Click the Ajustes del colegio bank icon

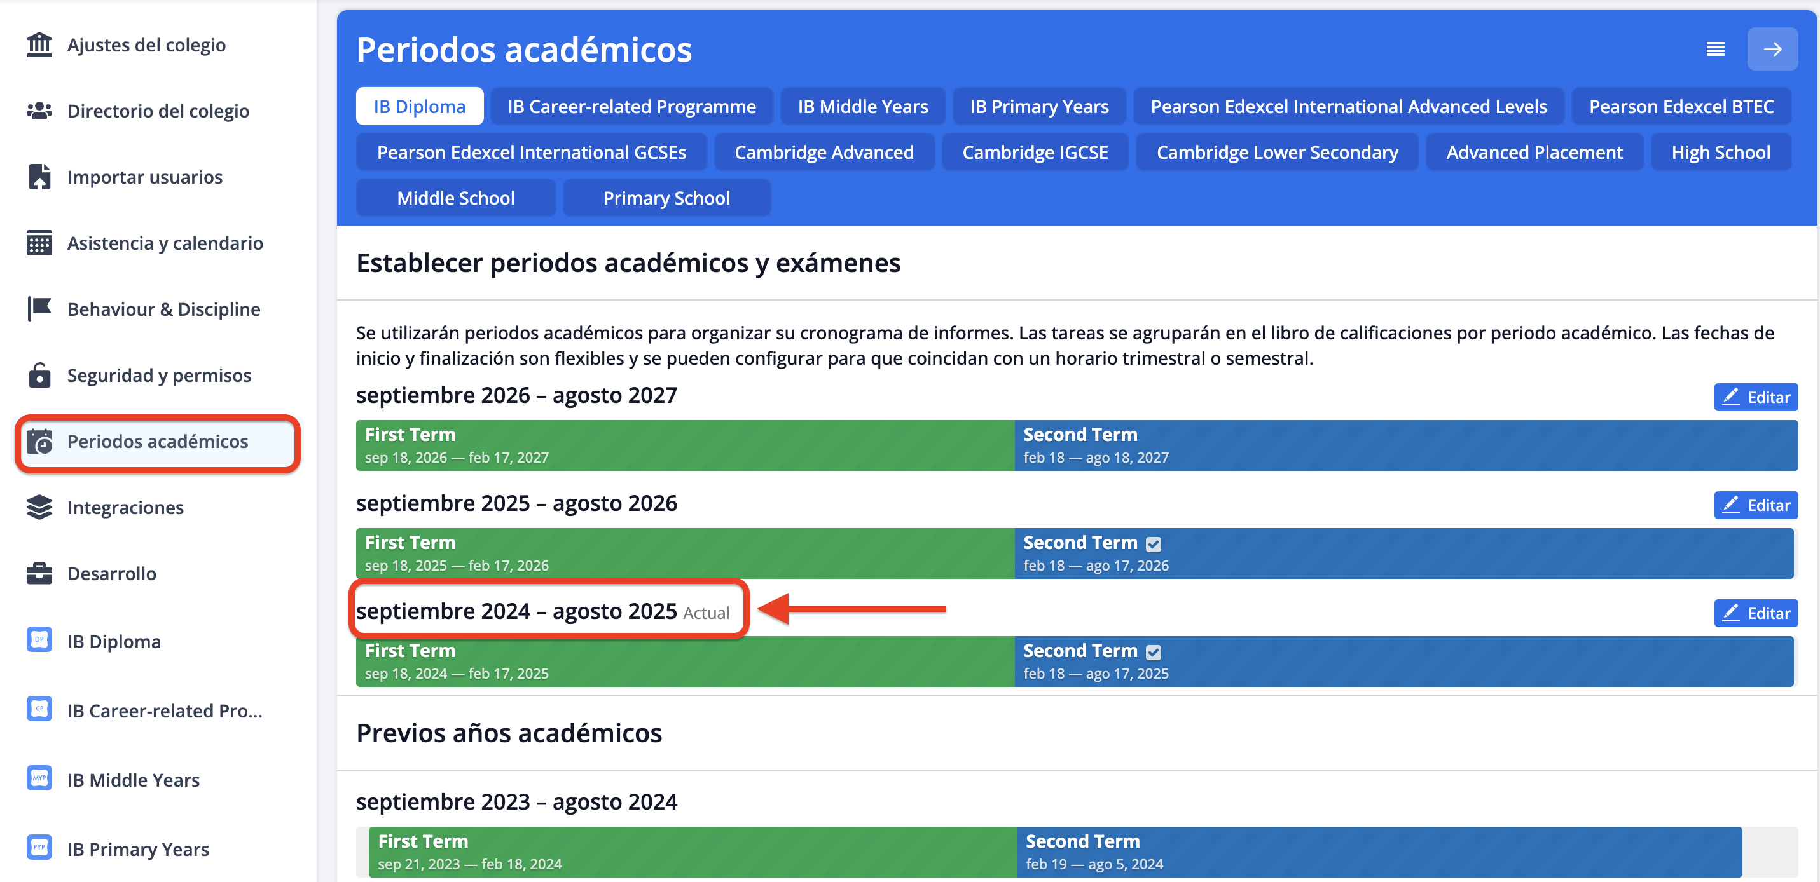(x=39, y=44)
